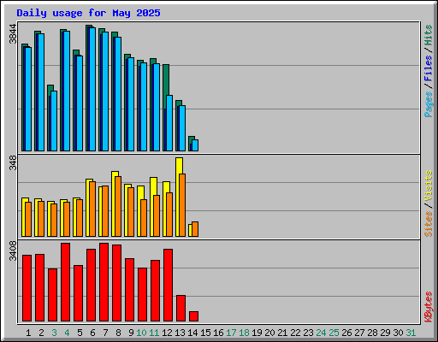Click the day 9 cyan pages bar
This screenshot has height=342, width=438.
tap(131, 104)
